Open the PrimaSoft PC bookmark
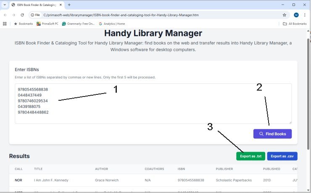The image size is (311, 193). 47,24
